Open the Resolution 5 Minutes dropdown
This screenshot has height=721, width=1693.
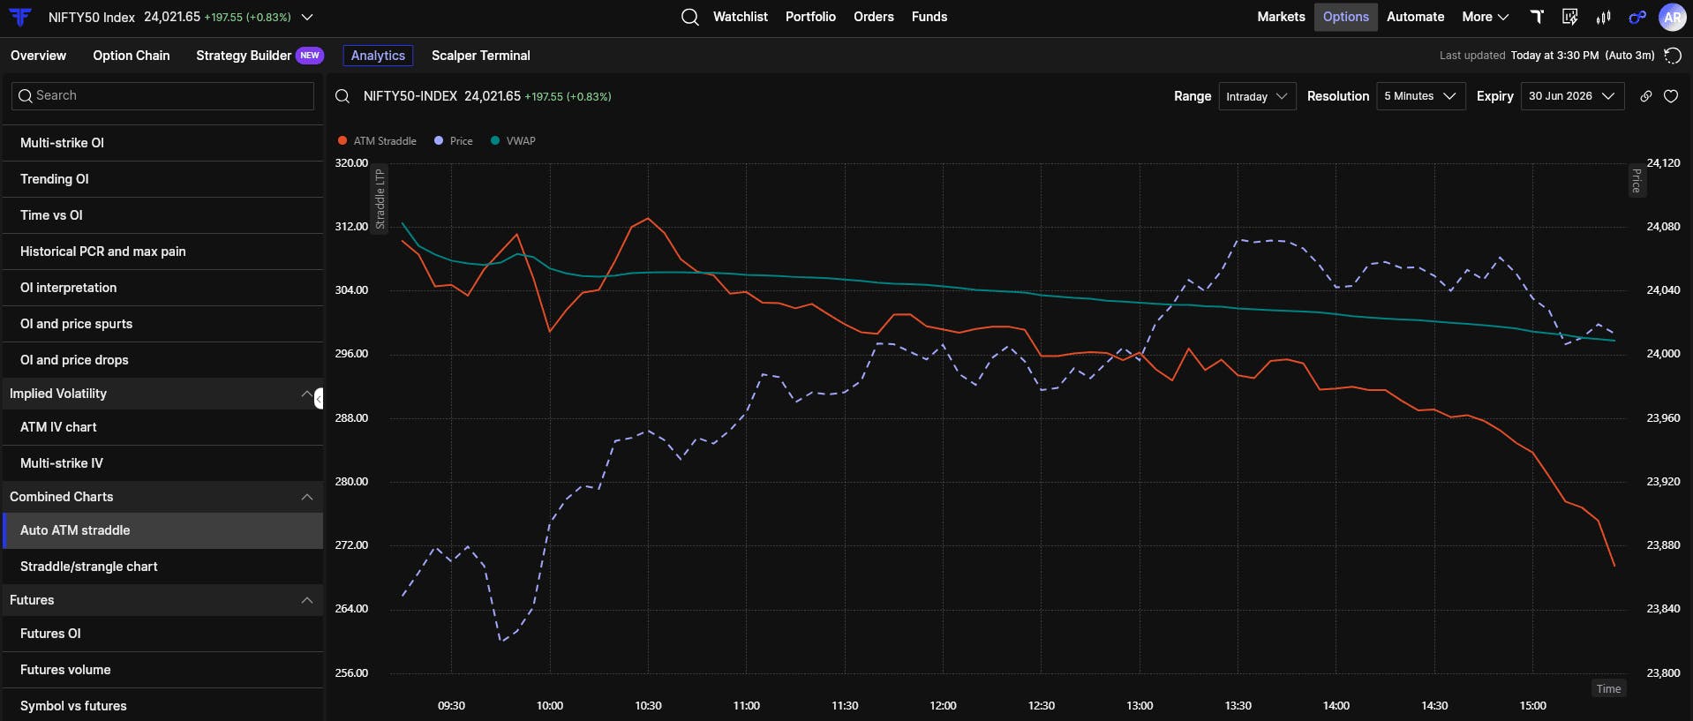pos(1420,96)
